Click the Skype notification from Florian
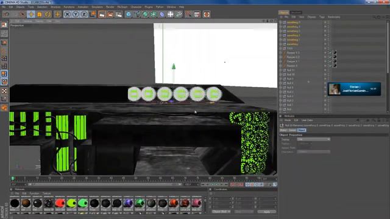Screen dimensions: 390x219 (x=354, y=89)
